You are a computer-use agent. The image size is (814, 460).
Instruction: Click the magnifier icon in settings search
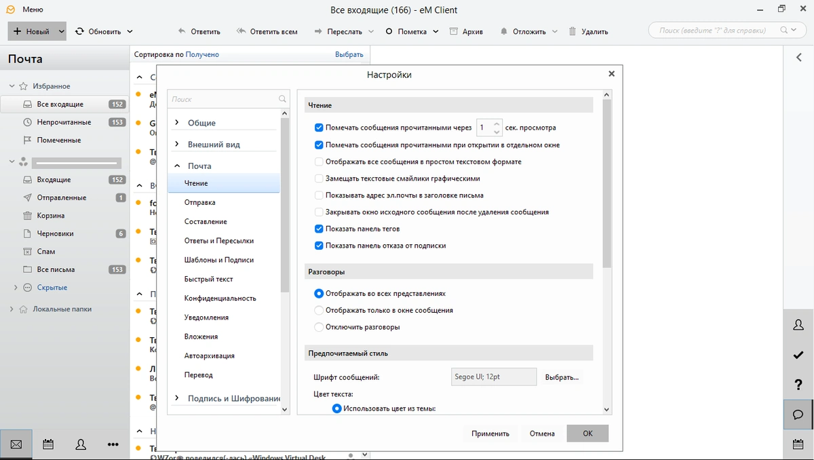coord(282,99)
